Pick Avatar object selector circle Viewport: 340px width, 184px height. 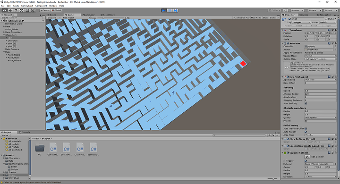pyautogui.click(x=335, y=50)
